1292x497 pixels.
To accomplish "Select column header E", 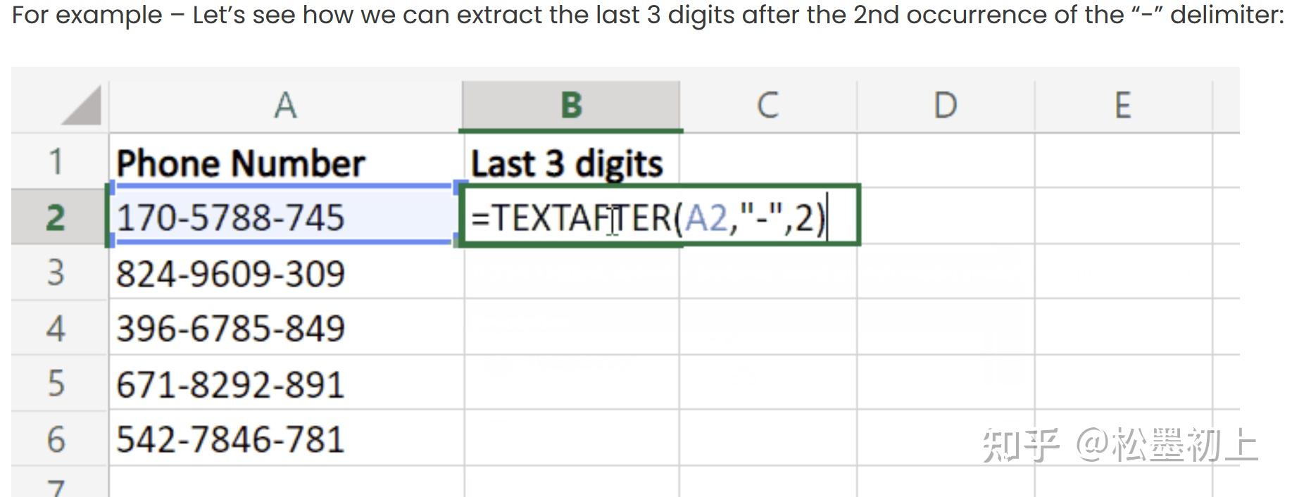I will pyautogui.click(x=1123, y=104).
